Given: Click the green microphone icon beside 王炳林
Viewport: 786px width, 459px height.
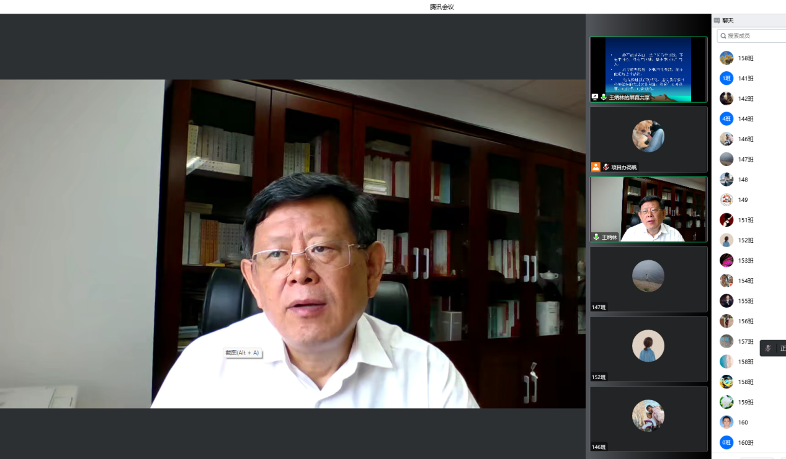Looking at the screenshot, I should click(x=596, y=237).
